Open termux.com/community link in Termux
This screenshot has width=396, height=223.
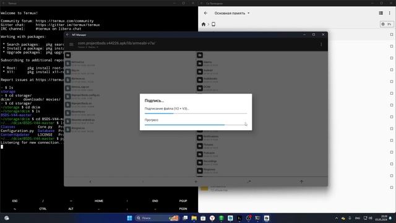tap(64, 21)
